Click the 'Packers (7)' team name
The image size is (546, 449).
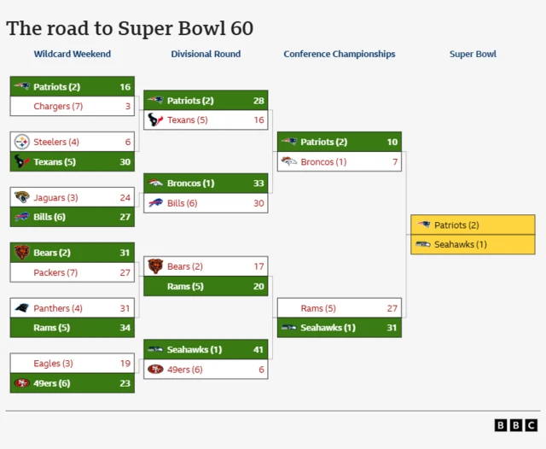[x=55, y=272]
